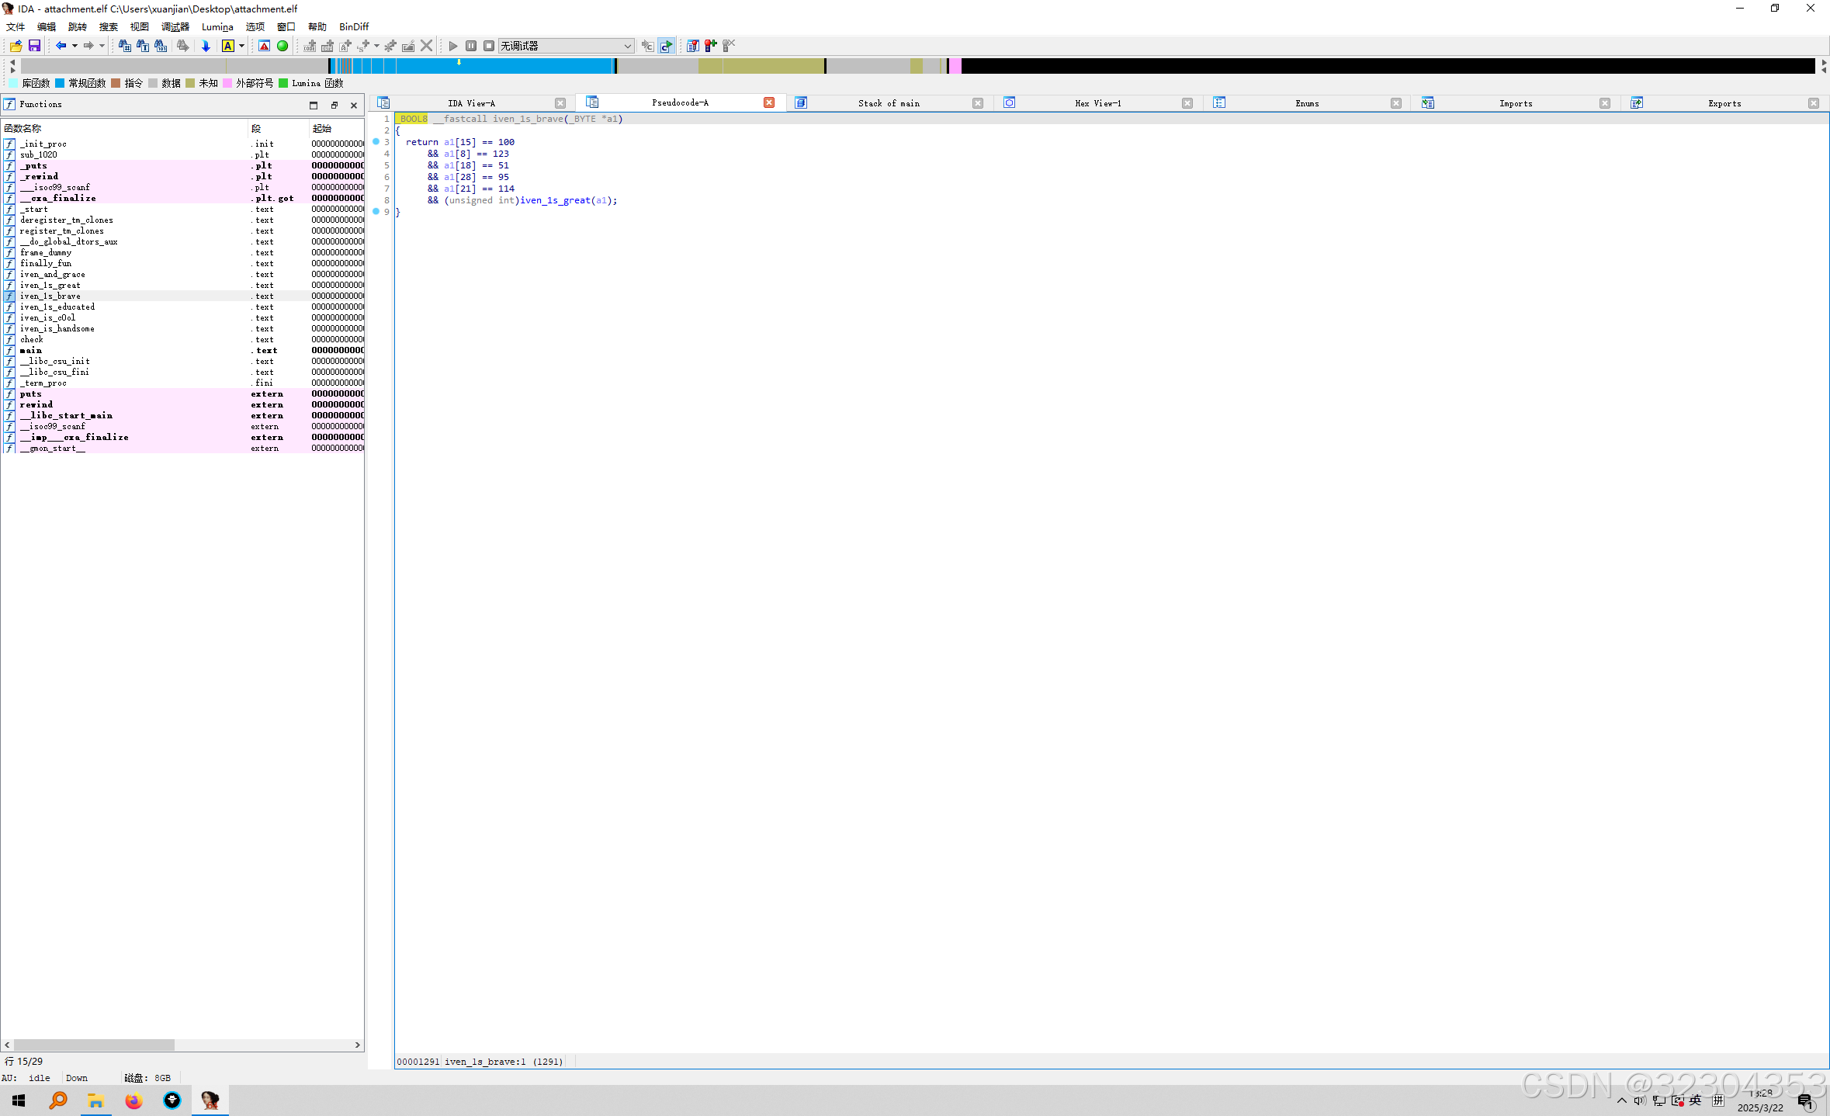Viewport: 1830px width, 1116px height.
Task: Click the Open file toolbar icon
Action: pyautogui.click(x=16, y=46)
